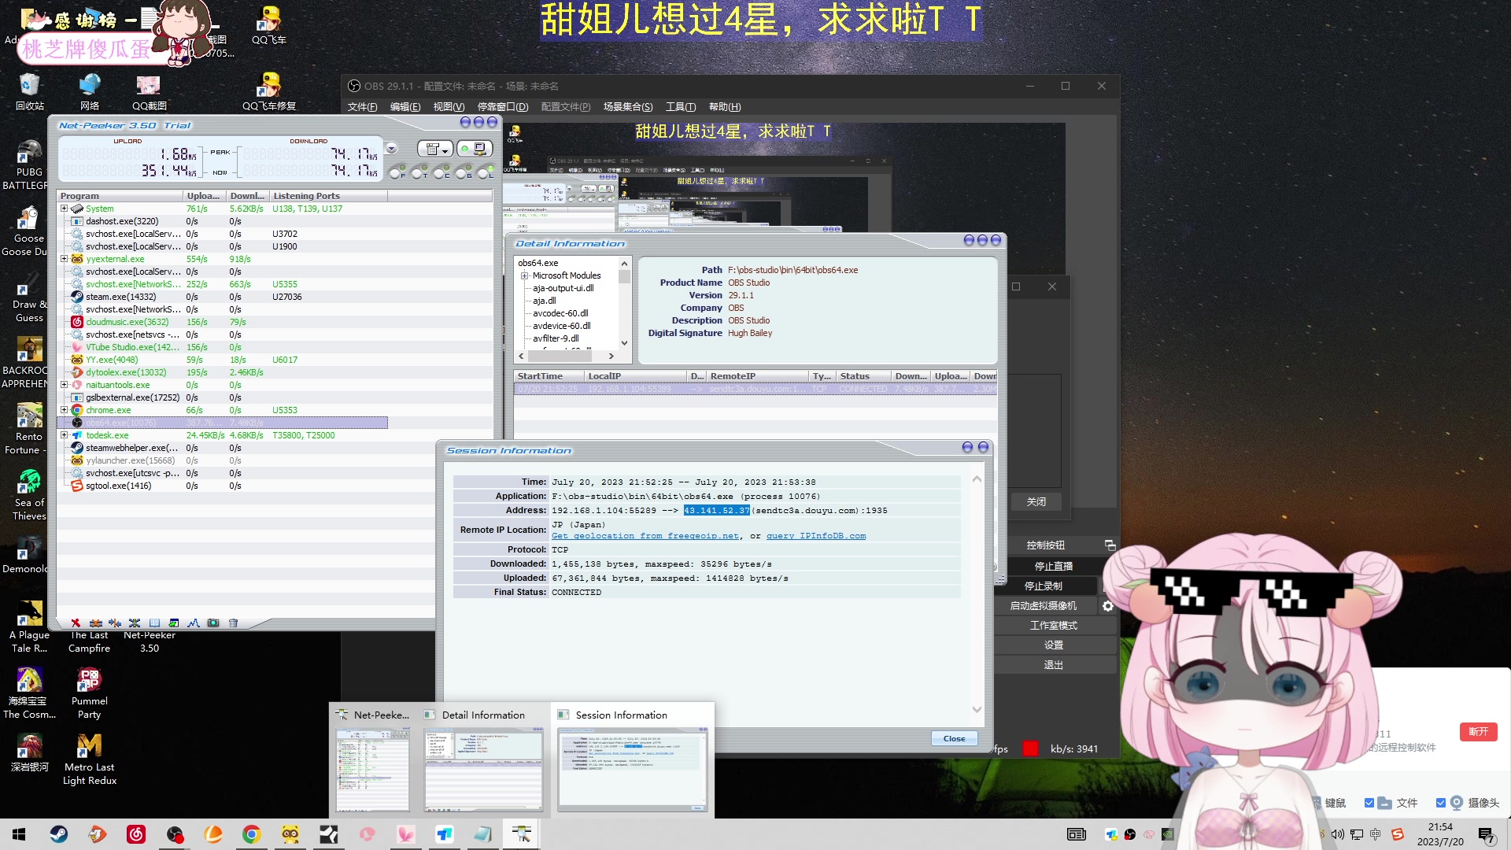This screenshot has height=850, width=1511.
Task: Open Chrome from the taskbar
Action: click(x=251, y=834)
